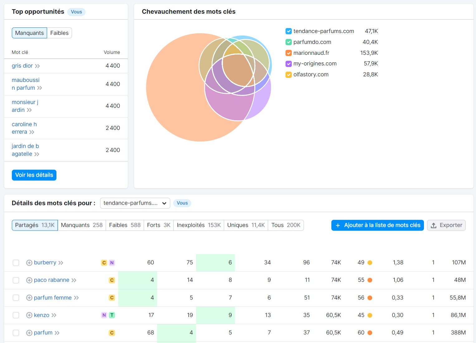
Task: Uncheck marionnaud.fr in the overlap legend
Action: point(289,53)
